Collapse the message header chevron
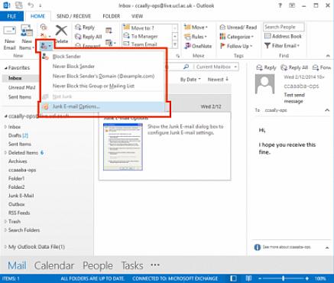The height and width of the screenshot is (283, 334). point(327,110)
